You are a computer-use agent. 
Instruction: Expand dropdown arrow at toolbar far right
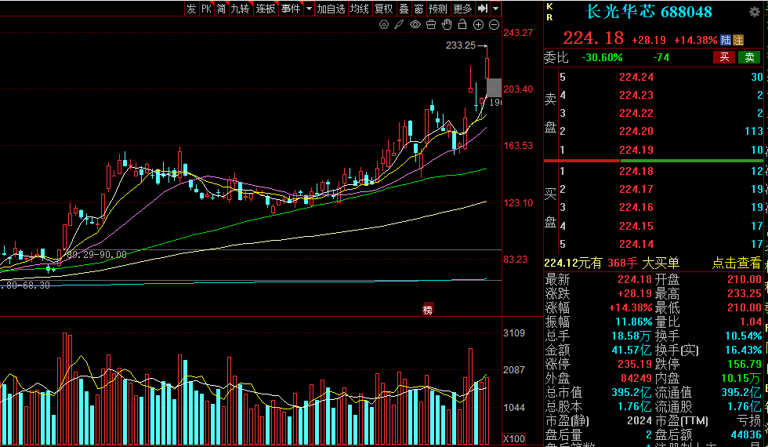point(496,9)
